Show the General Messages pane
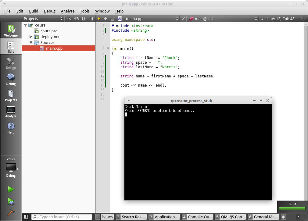 (x=263, y=217)
